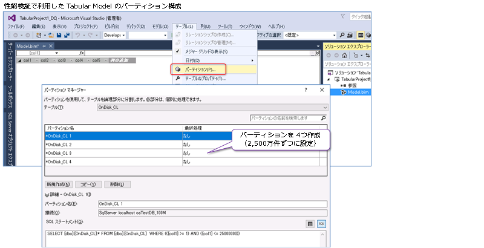Viewport: 484px width, 248px height.
Task: Click the Save All toolbar icon
Action: click(67, 35)
